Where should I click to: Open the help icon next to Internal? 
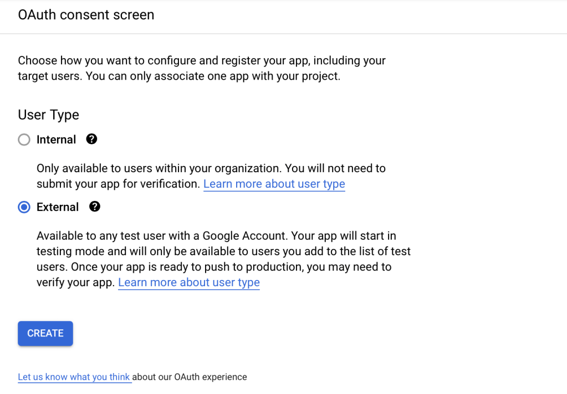click(x=92, y=139)
